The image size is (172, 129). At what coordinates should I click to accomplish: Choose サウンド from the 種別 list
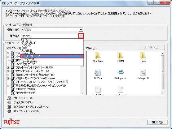click(52, 45)
